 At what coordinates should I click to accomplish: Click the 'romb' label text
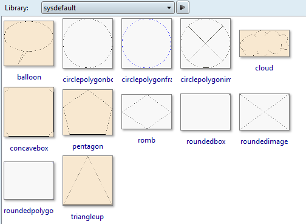146,140
